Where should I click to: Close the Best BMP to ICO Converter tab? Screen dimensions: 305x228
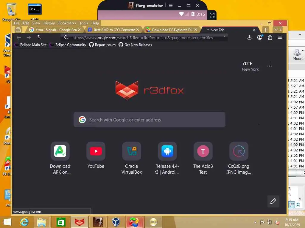click(138, 30)
